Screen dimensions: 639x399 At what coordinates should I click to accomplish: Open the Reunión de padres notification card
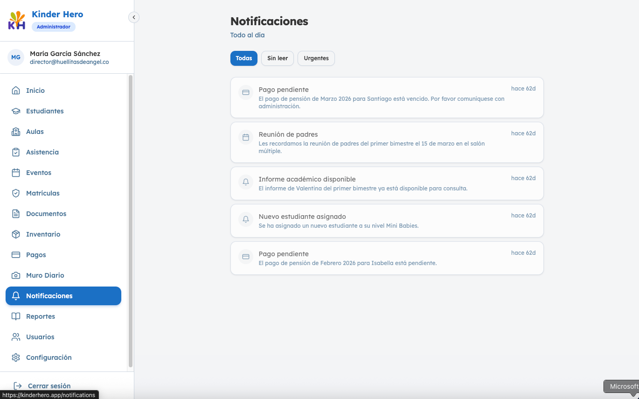point(387,142)
